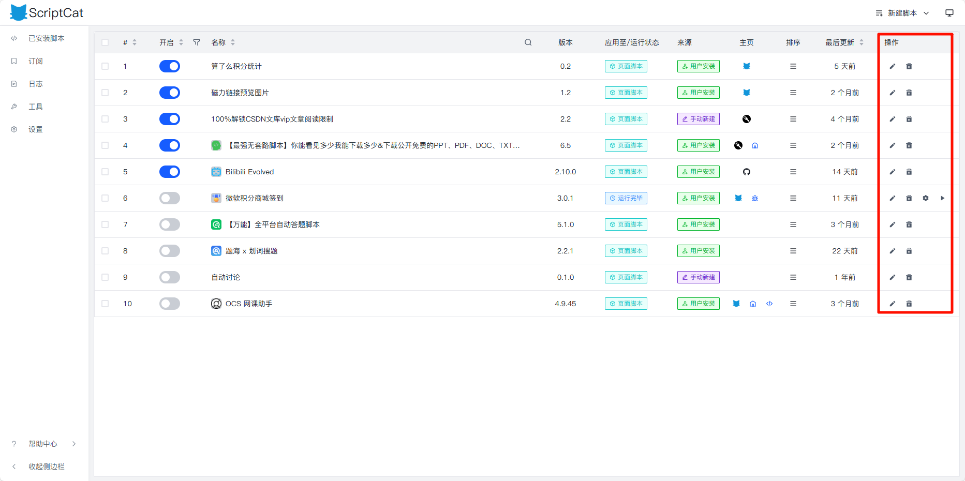Check the select-all checkbox in table header
Viewport: 965px width, 481px height.
click(105, 42)
